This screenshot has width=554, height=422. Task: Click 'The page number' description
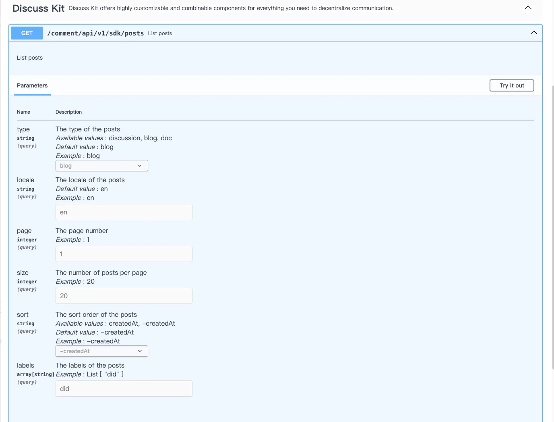tap(82, 231)
